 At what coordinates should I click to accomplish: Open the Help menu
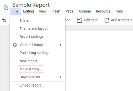(119, 11)
